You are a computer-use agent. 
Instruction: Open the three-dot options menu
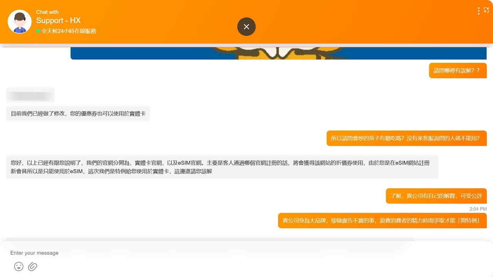click(479, 11)
